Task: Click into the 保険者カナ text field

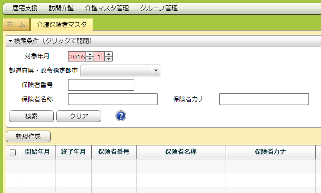Action: point(264,99)
